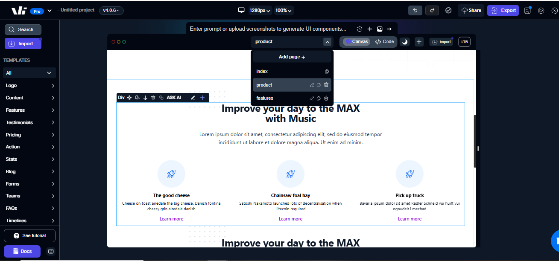Viewport: 559px width, 261px height.
Task: Open prompt history clock icon
Action: point(360,29)
